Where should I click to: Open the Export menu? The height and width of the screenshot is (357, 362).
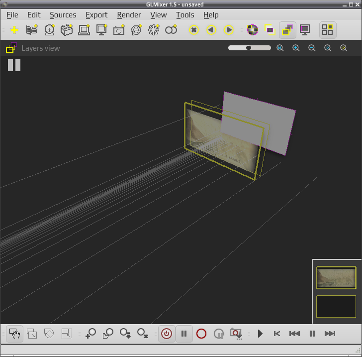pos(96,15)
